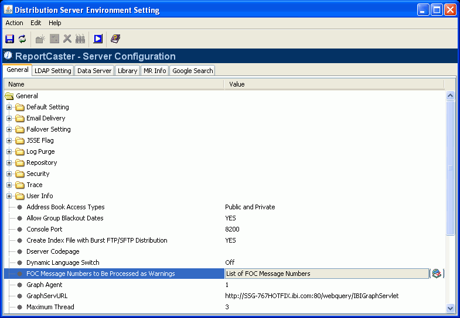Expand the Failover Setting node
The image size is (460, 318).
(9, 130)
